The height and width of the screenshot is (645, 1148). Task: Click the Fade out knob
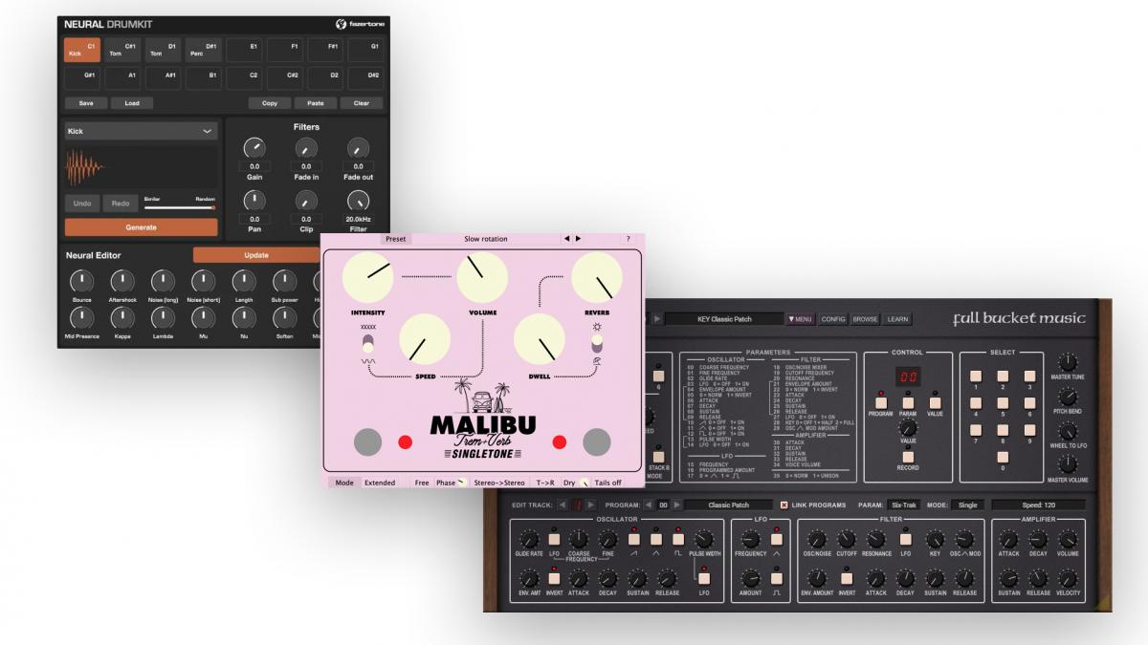(358, 148)
